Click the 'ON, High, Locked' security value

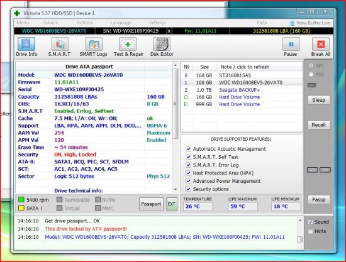tap(75, 155)
